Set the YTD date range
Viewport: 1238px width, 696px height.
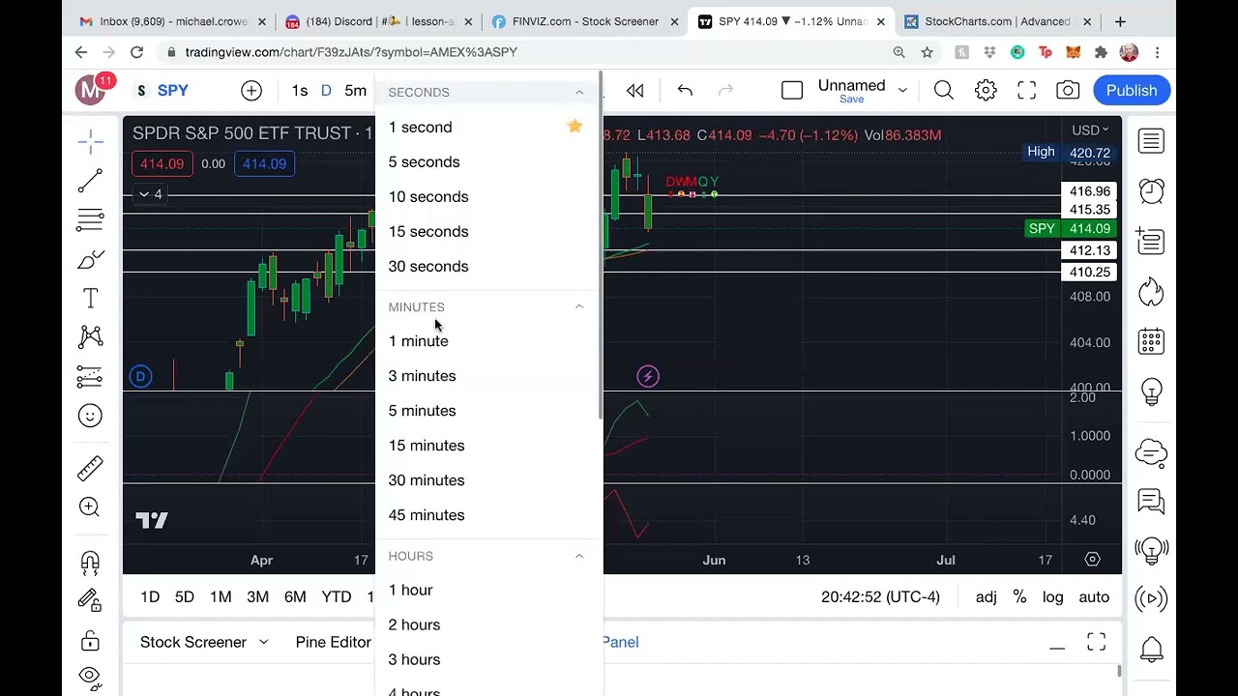[337, 596]
